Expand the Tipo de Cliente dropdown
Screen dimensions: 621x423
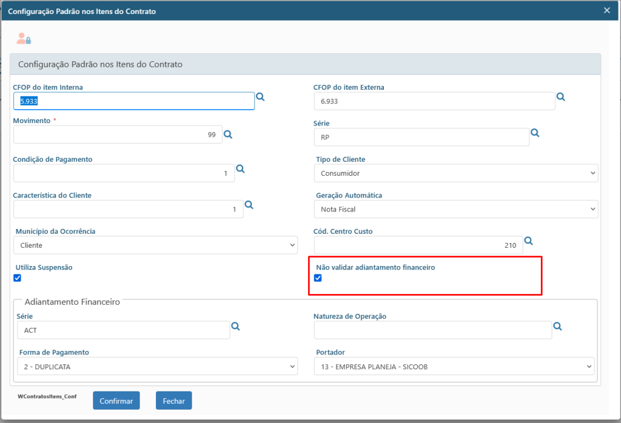coord(455,173)
